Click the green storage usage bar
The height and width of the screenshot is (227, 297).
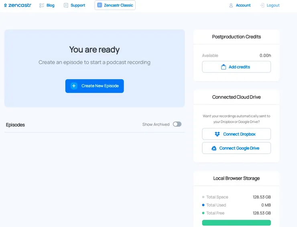click(x=236, y=223)
